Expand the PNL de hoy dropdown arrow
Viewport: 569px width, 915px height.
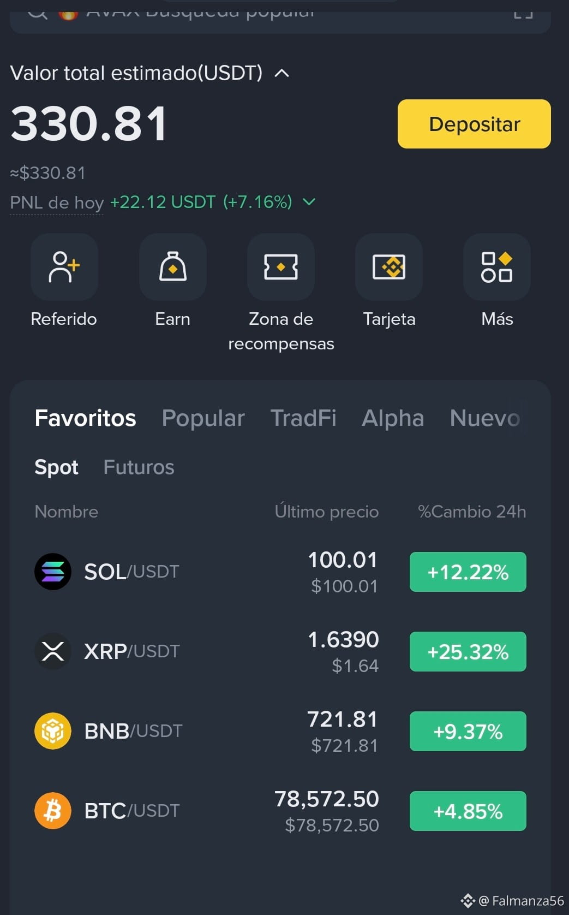(x=309, y=202)
